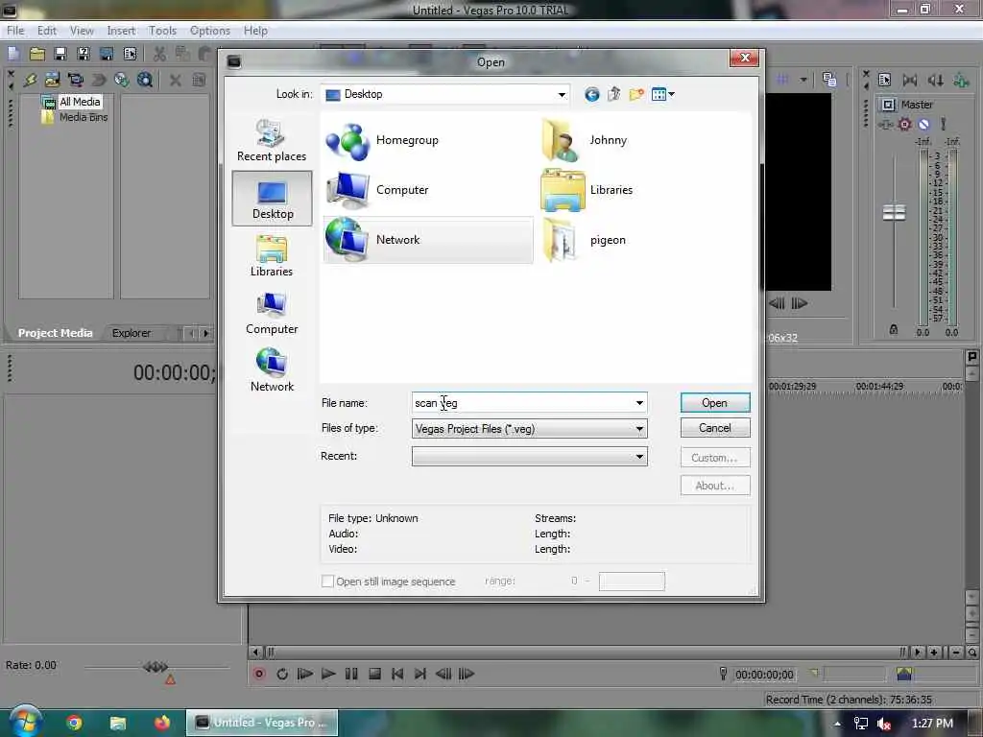Select Desktop in the places sidebar
983x737 pixels.
click(x=272, y=198)
